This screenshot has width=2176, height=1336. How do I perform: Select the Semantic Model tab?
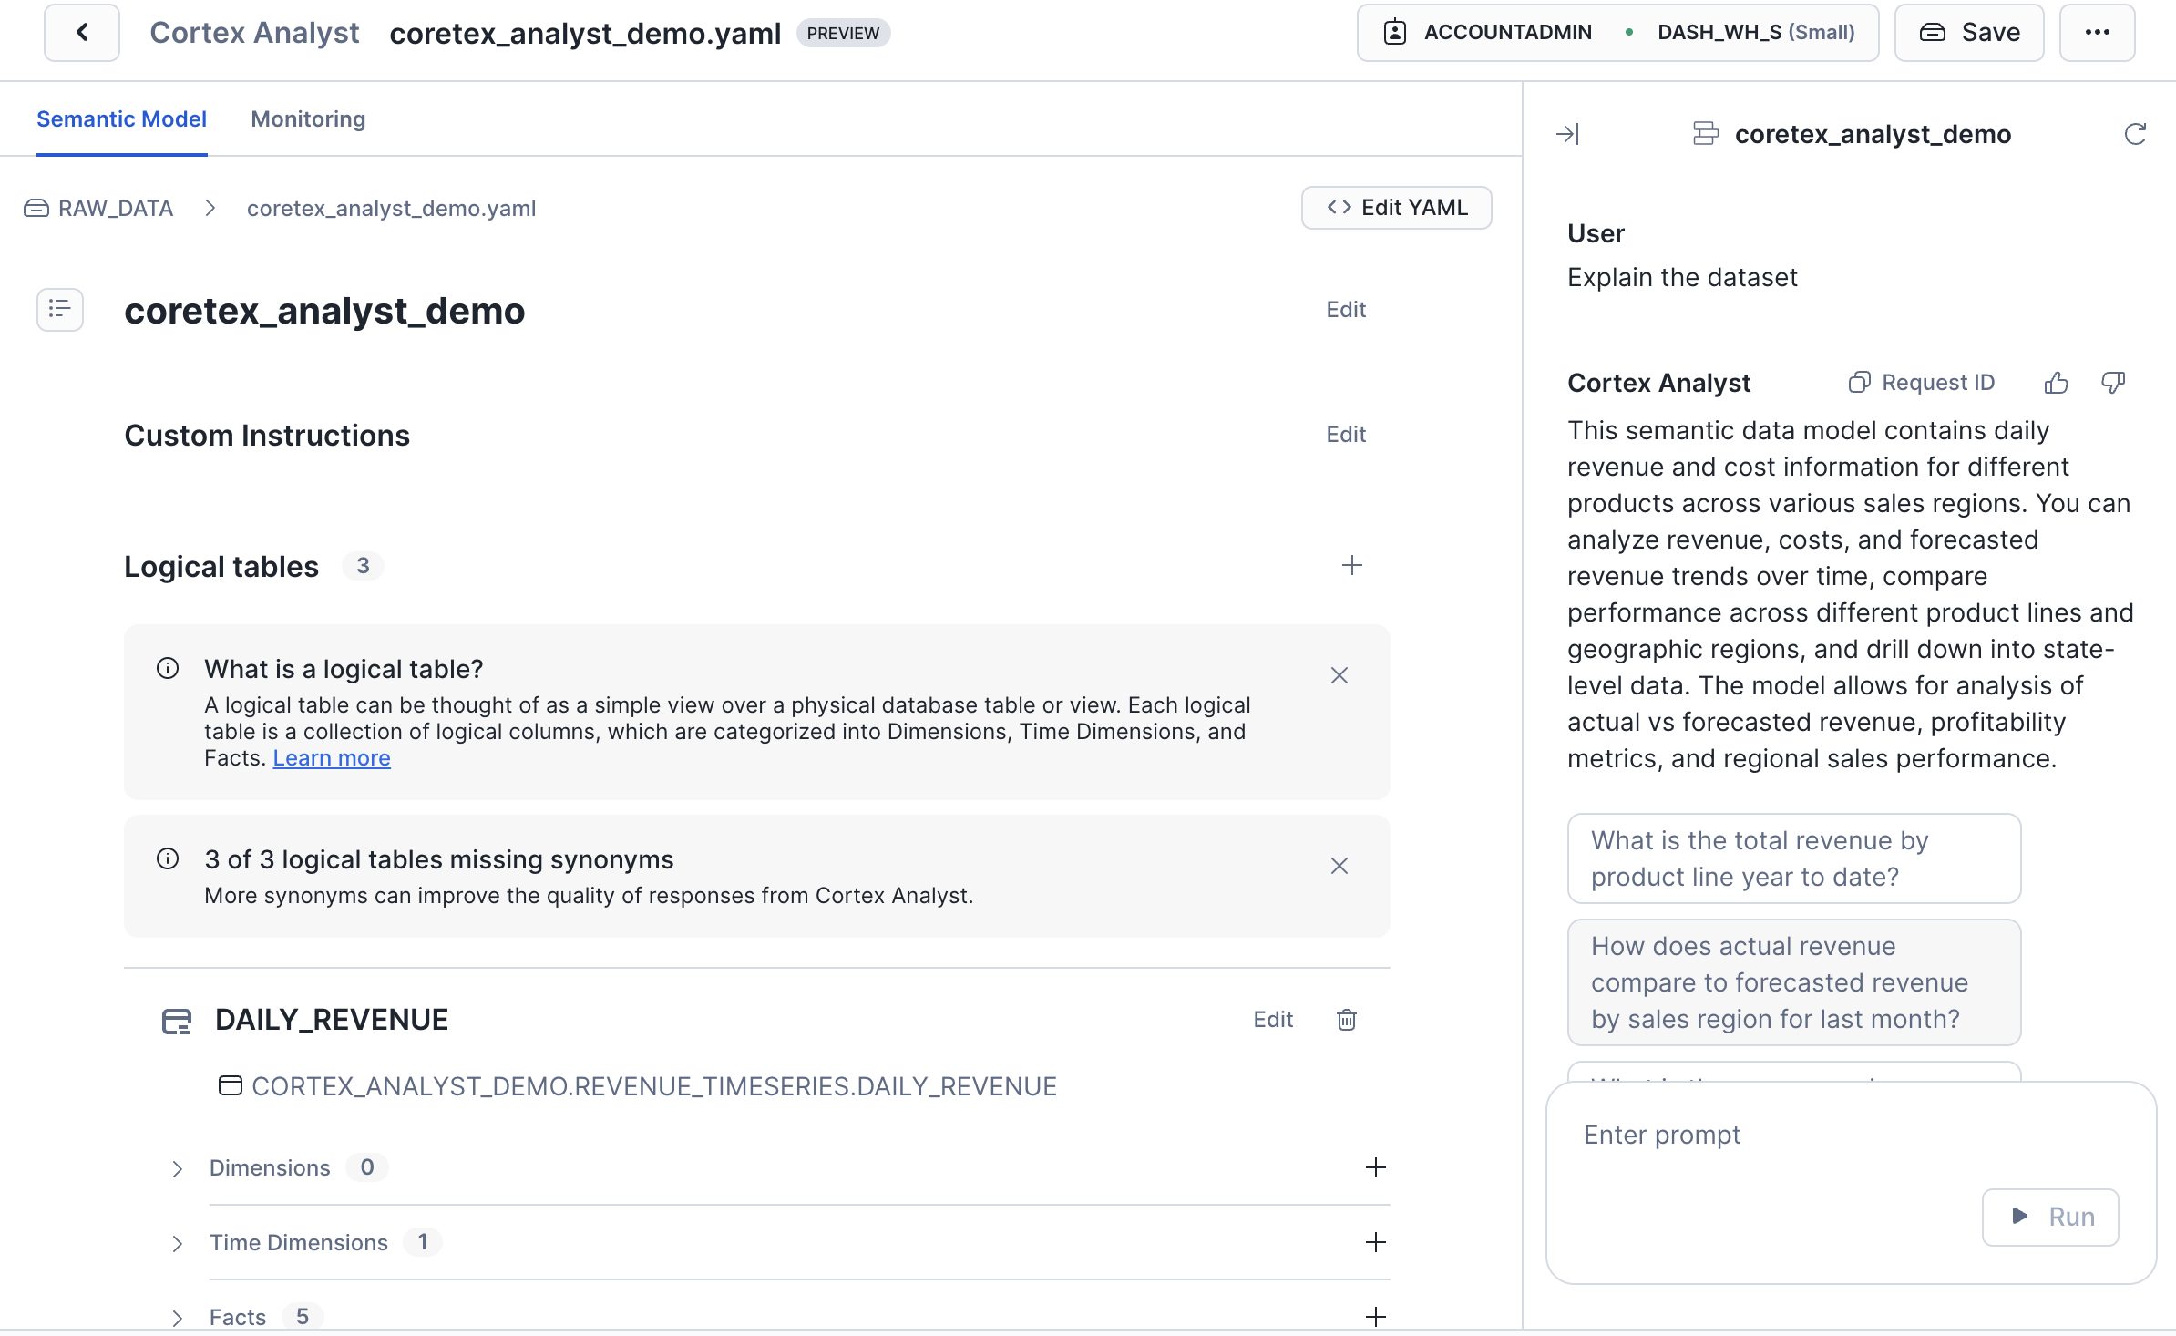tap(121, 119)
